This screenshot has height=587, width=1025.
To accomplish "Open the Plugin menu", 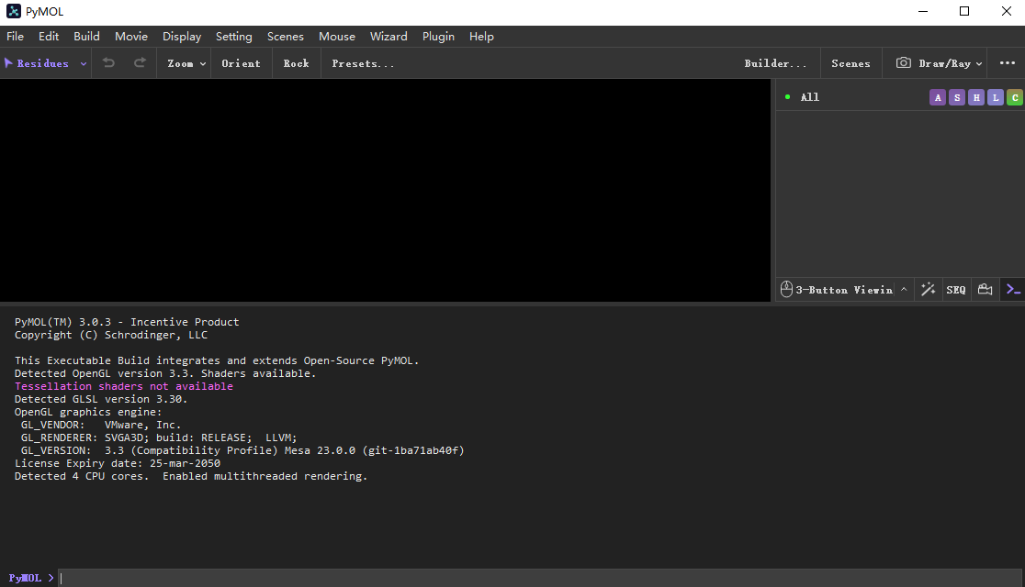I will (x=438, y=37).
